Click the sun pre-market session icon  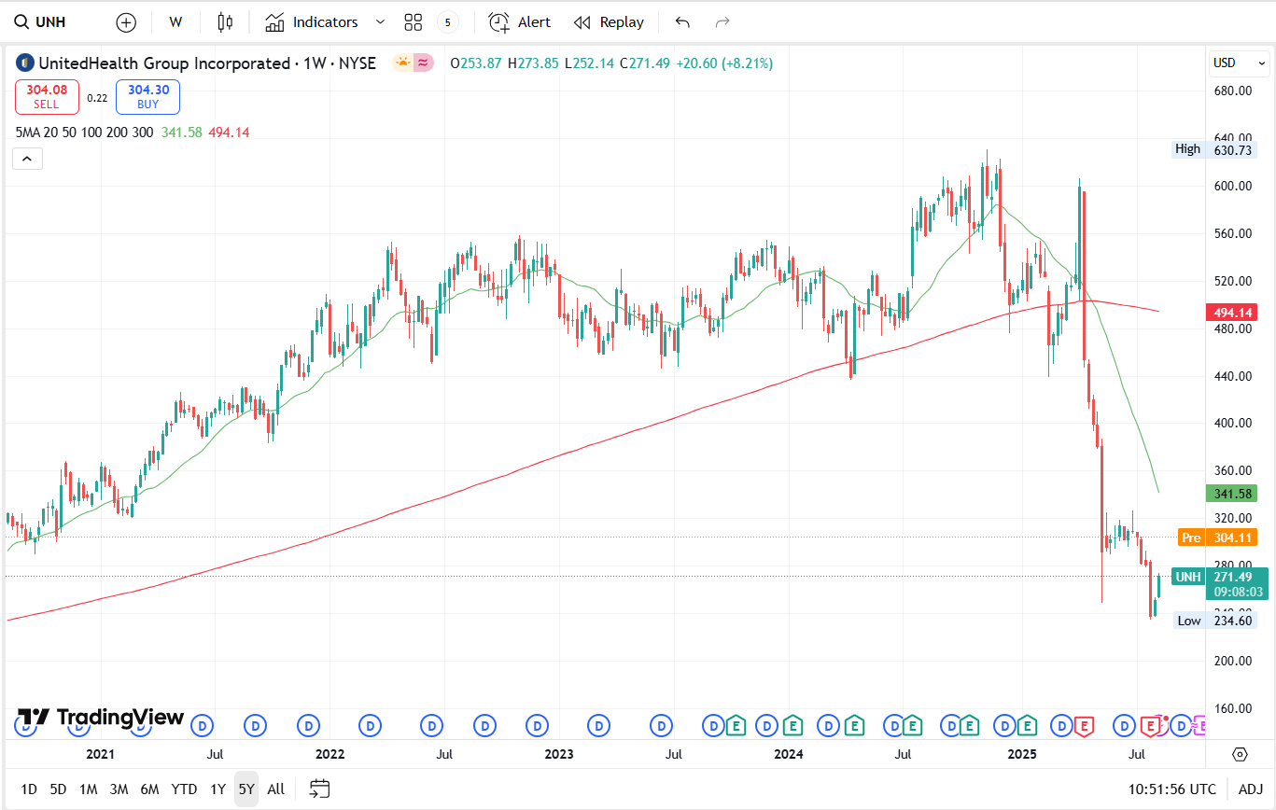click(x=402, y=63)
